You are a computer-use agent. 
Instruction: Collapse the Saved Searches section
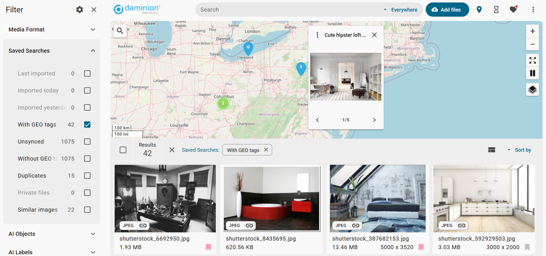[93, 51]
